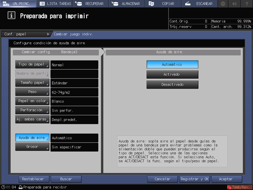Switch to the COPIAR tab

pos(163,3)
